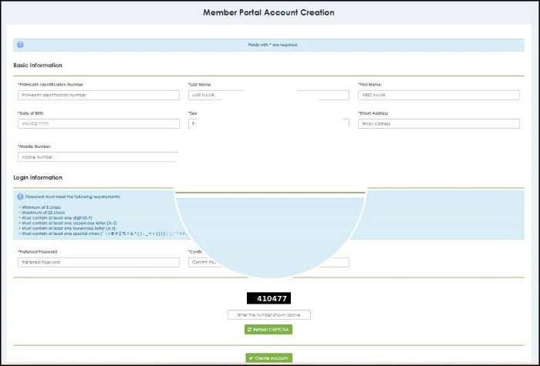Click the PhilHealth Identification Number label
The image size is (540, 366).
coord(51,85)
